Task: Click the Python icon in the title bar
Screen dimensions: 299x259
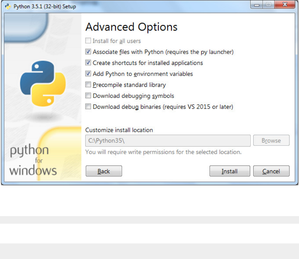Action: [8, 6]
